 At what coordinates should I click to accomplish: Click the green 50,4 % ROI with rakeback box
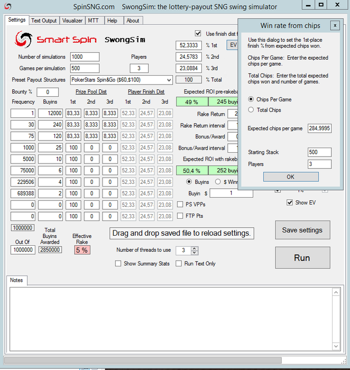tap(192, 170)
